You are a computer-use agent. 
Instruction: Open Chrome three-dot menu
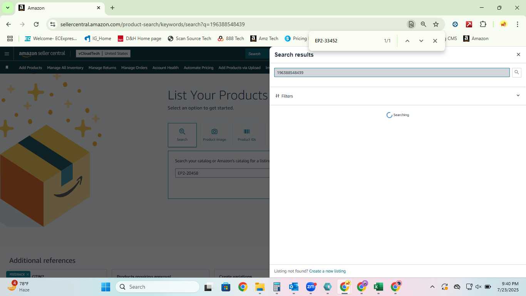coord(517,24)
